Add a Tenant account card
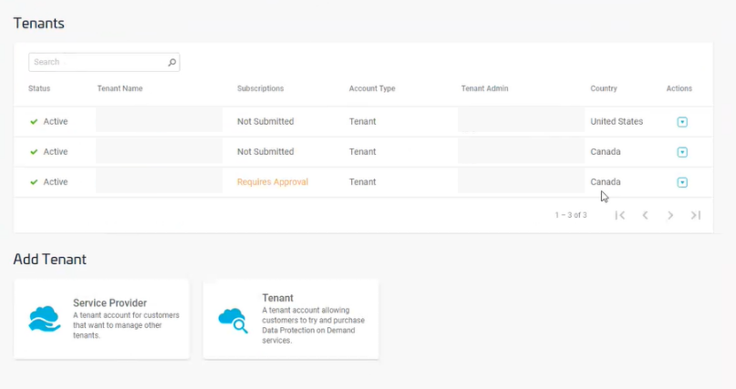The image size is (736, 389). [290, 319]
